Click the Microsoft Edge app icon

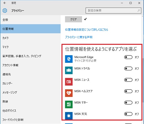[69, 59]
